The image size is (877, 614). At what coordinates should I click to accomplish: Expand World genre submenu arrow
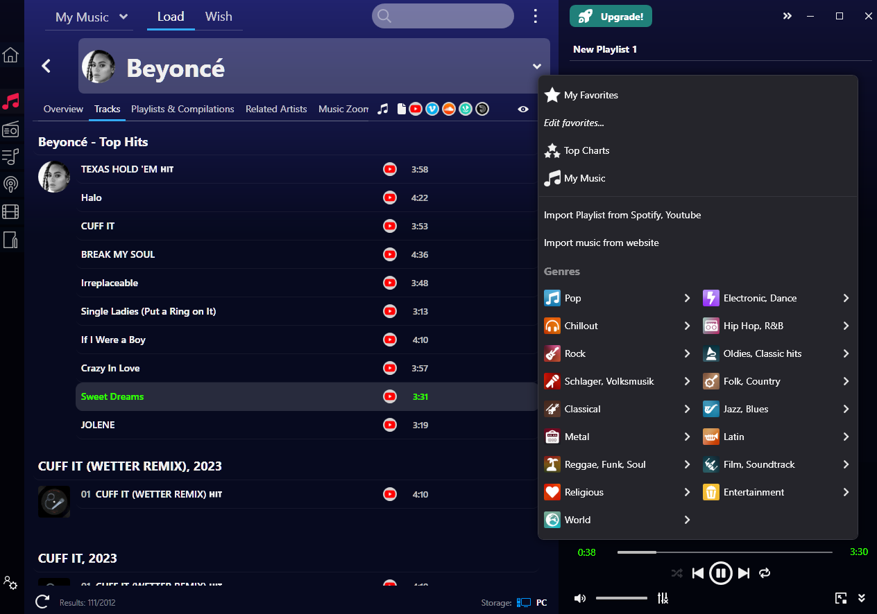(x=687, y=520)
